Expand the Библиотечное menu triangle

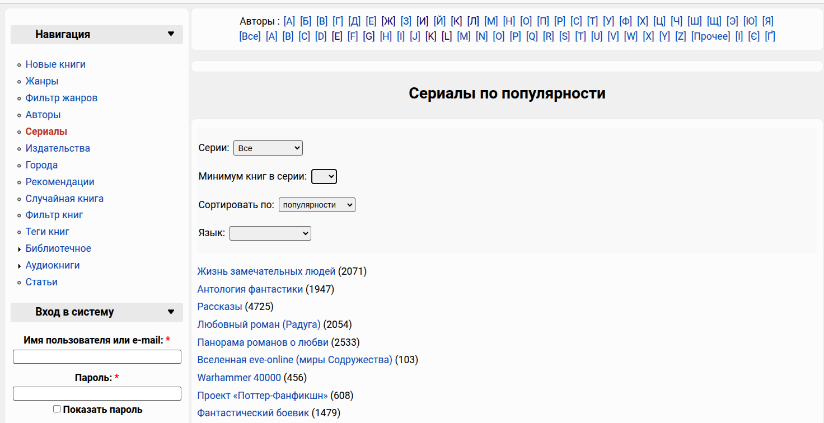[x=20, y=250]
